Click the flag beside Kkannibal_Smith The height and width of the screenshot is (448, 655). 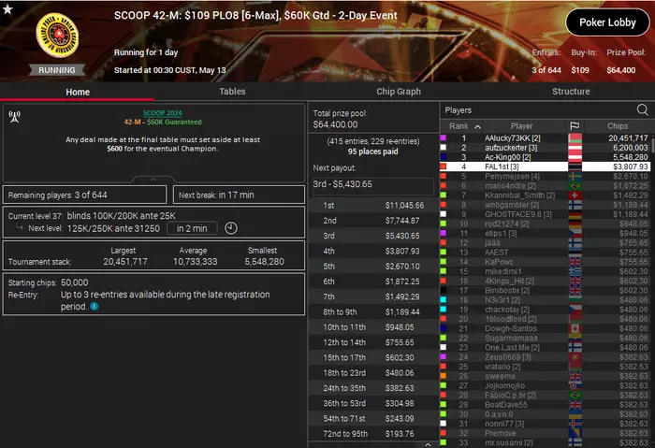click(x=575, y=195)
